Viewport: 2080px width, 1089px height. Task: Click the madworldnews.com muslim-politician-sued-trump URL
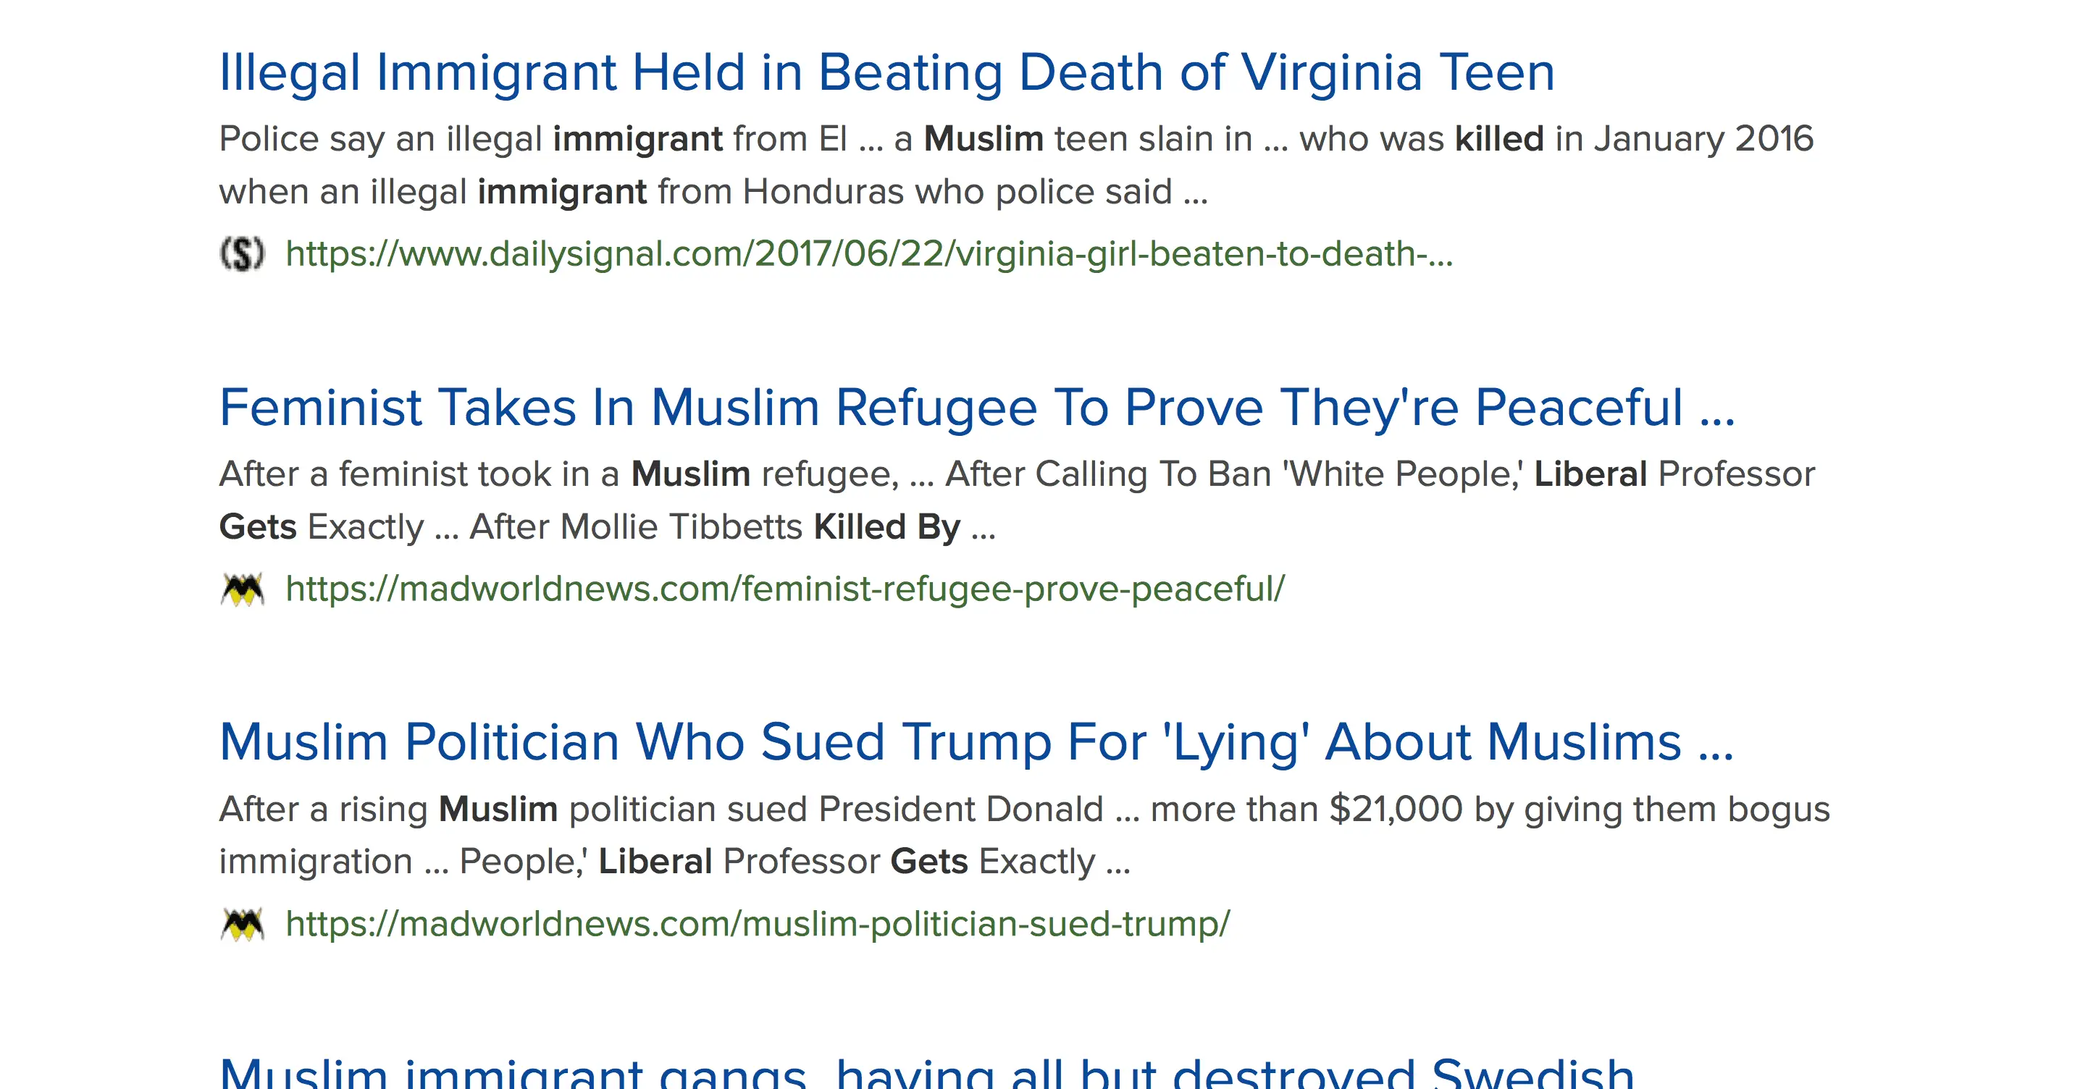(x=758, y=925)
